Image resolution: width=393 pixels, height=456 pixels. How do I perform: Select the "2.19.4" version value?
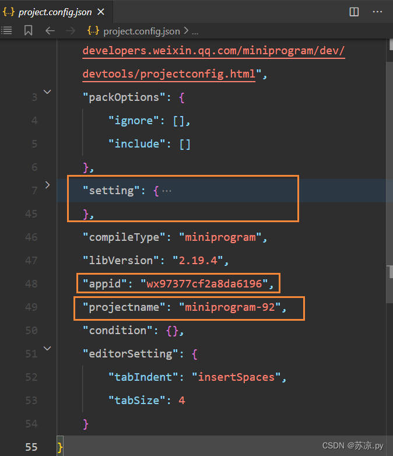198,261
